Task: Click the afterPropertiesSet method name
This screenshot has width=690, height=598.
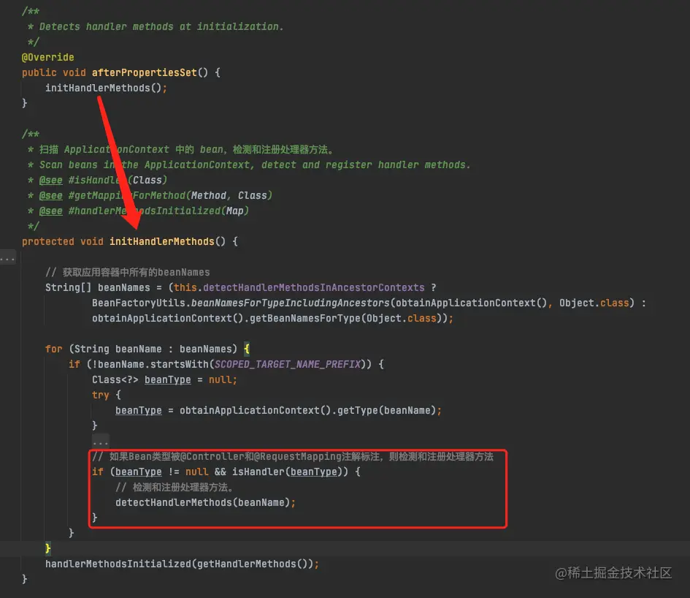Action: click(145, 72)
